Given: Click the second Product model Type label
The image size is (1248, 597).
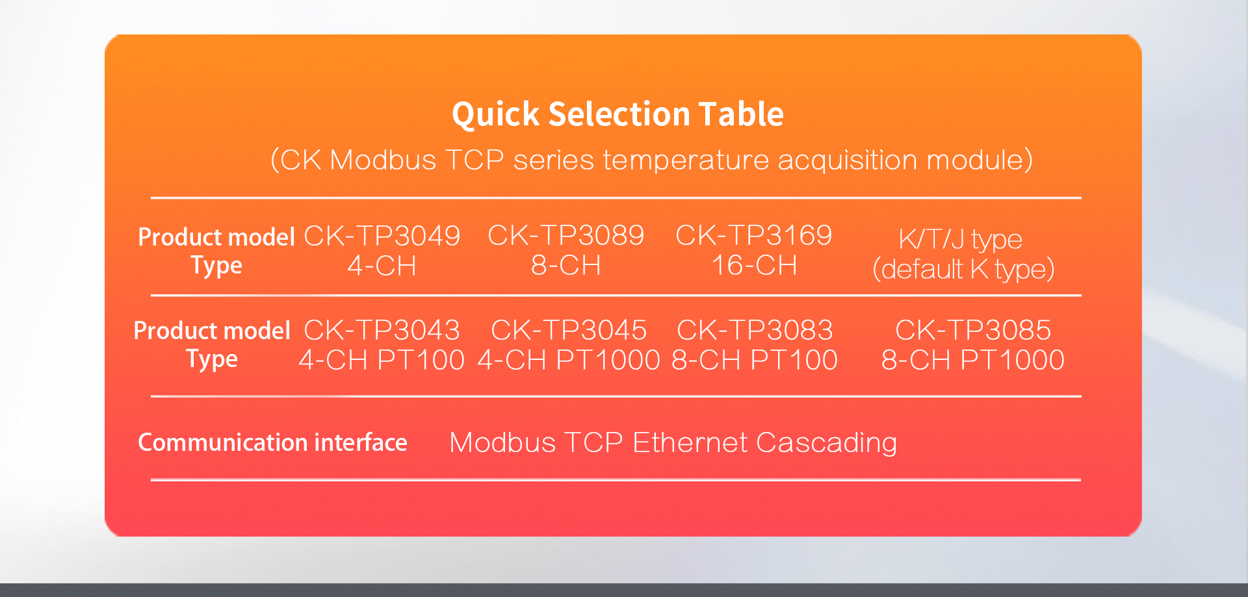Looking at the screenshot, I should coord(212,345).
